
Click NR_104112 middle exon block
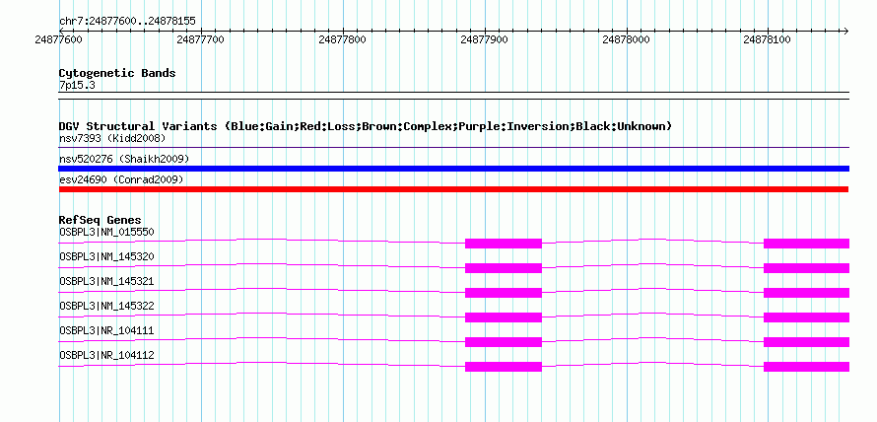point(504,367)
